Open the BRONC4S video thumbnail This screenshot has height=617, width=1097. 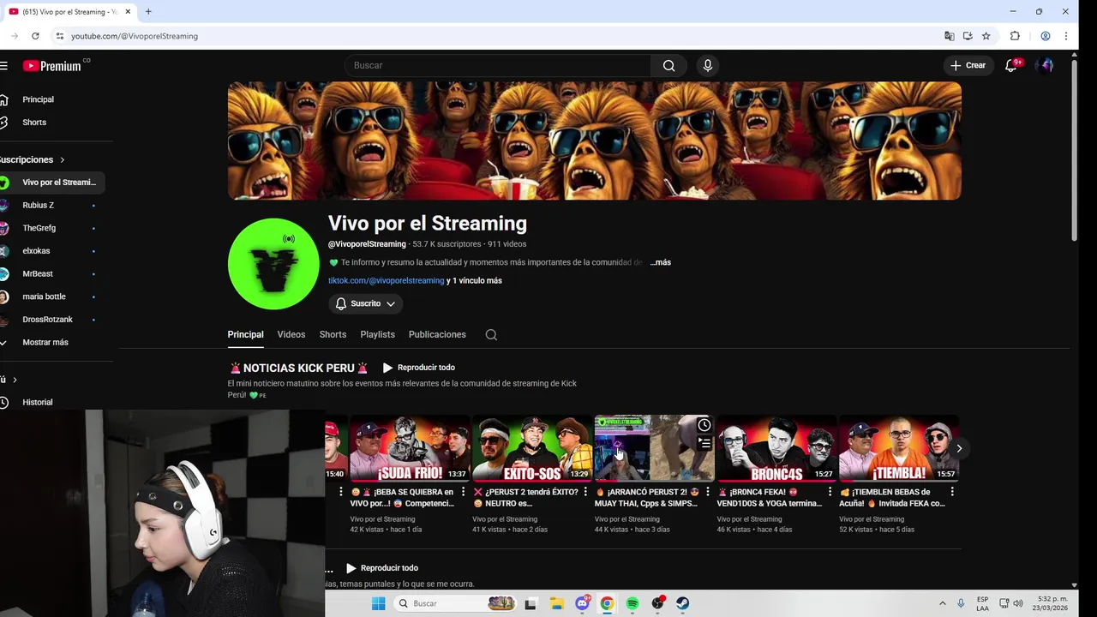coord(776,448)
